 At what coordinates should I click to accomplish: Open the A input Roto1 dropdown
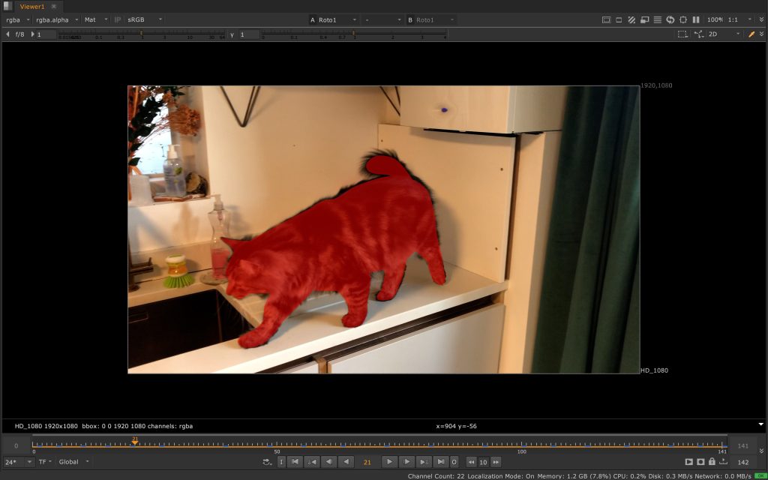point(333,19)
